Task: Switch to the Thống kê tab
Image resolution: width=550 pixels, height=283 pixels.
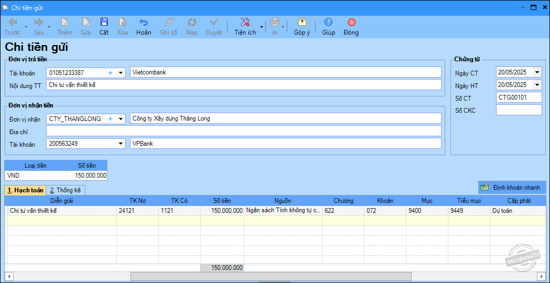Action: (x=65, y=190)
